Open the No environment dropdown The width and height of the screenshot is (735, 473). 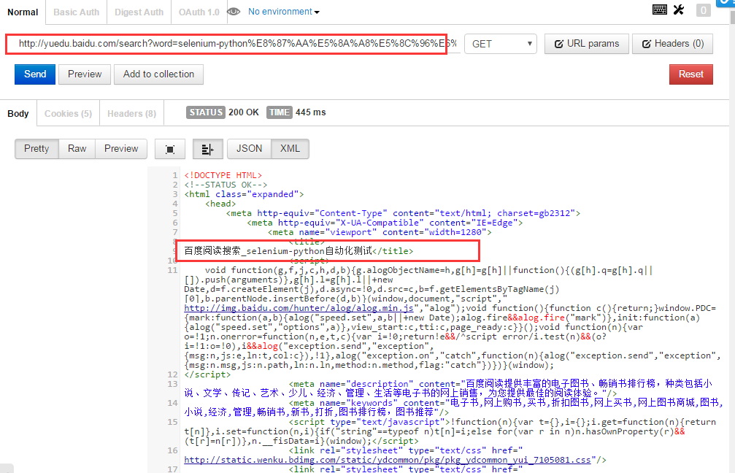(284, 12)
